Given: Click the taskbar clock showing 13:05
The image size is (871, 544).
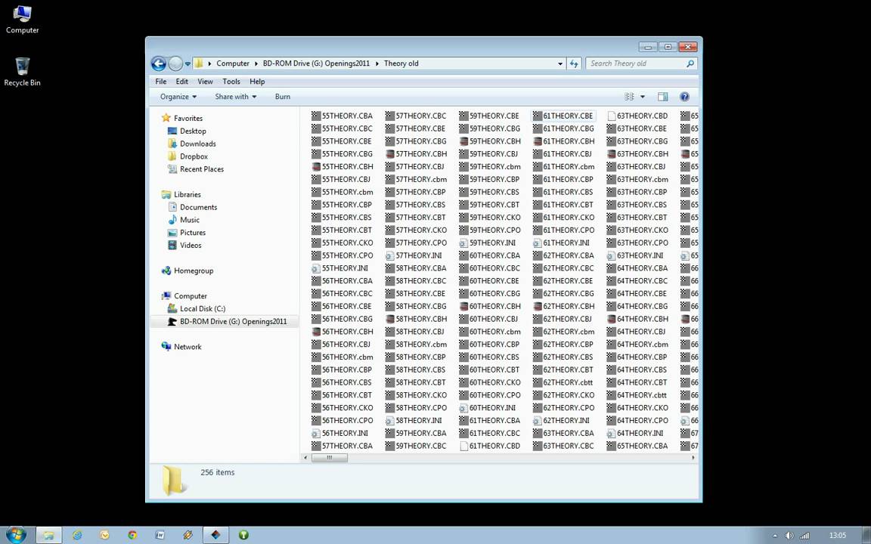Looking at the screenshot, I should [x=837, y=536].
